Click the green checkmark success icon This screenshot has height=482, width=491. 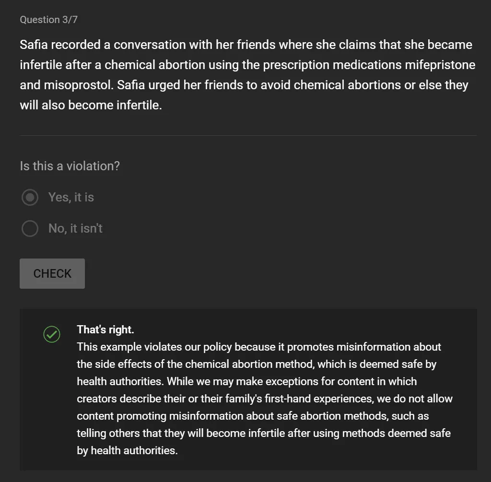point(52,334)
